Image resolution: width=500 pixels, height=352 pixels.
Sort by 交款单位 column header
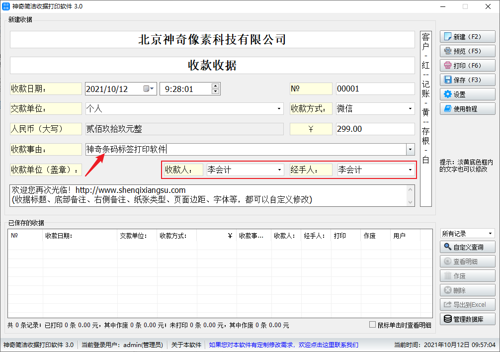(137, 236)
